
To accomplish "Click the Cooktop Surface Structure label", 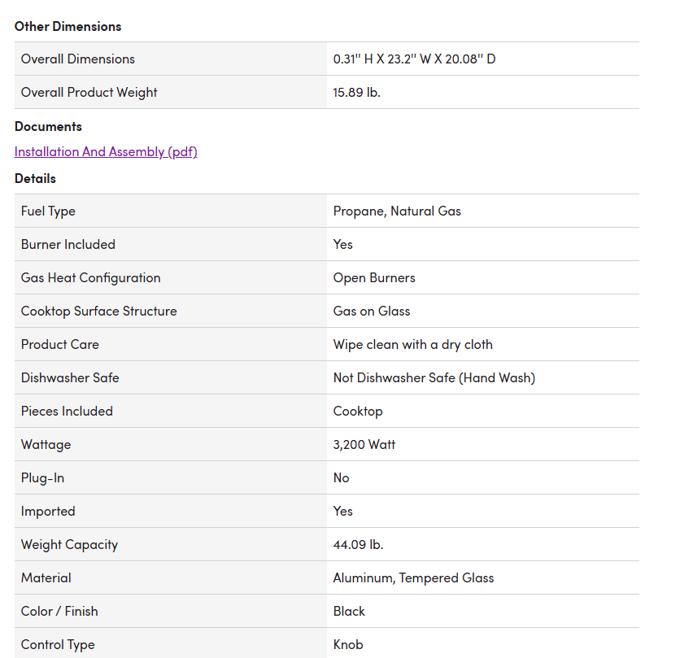I will point(99,311).
